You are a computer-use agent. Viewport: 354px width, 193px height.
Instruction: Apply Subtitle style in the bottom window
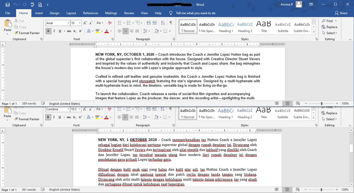tap(283, 113)
